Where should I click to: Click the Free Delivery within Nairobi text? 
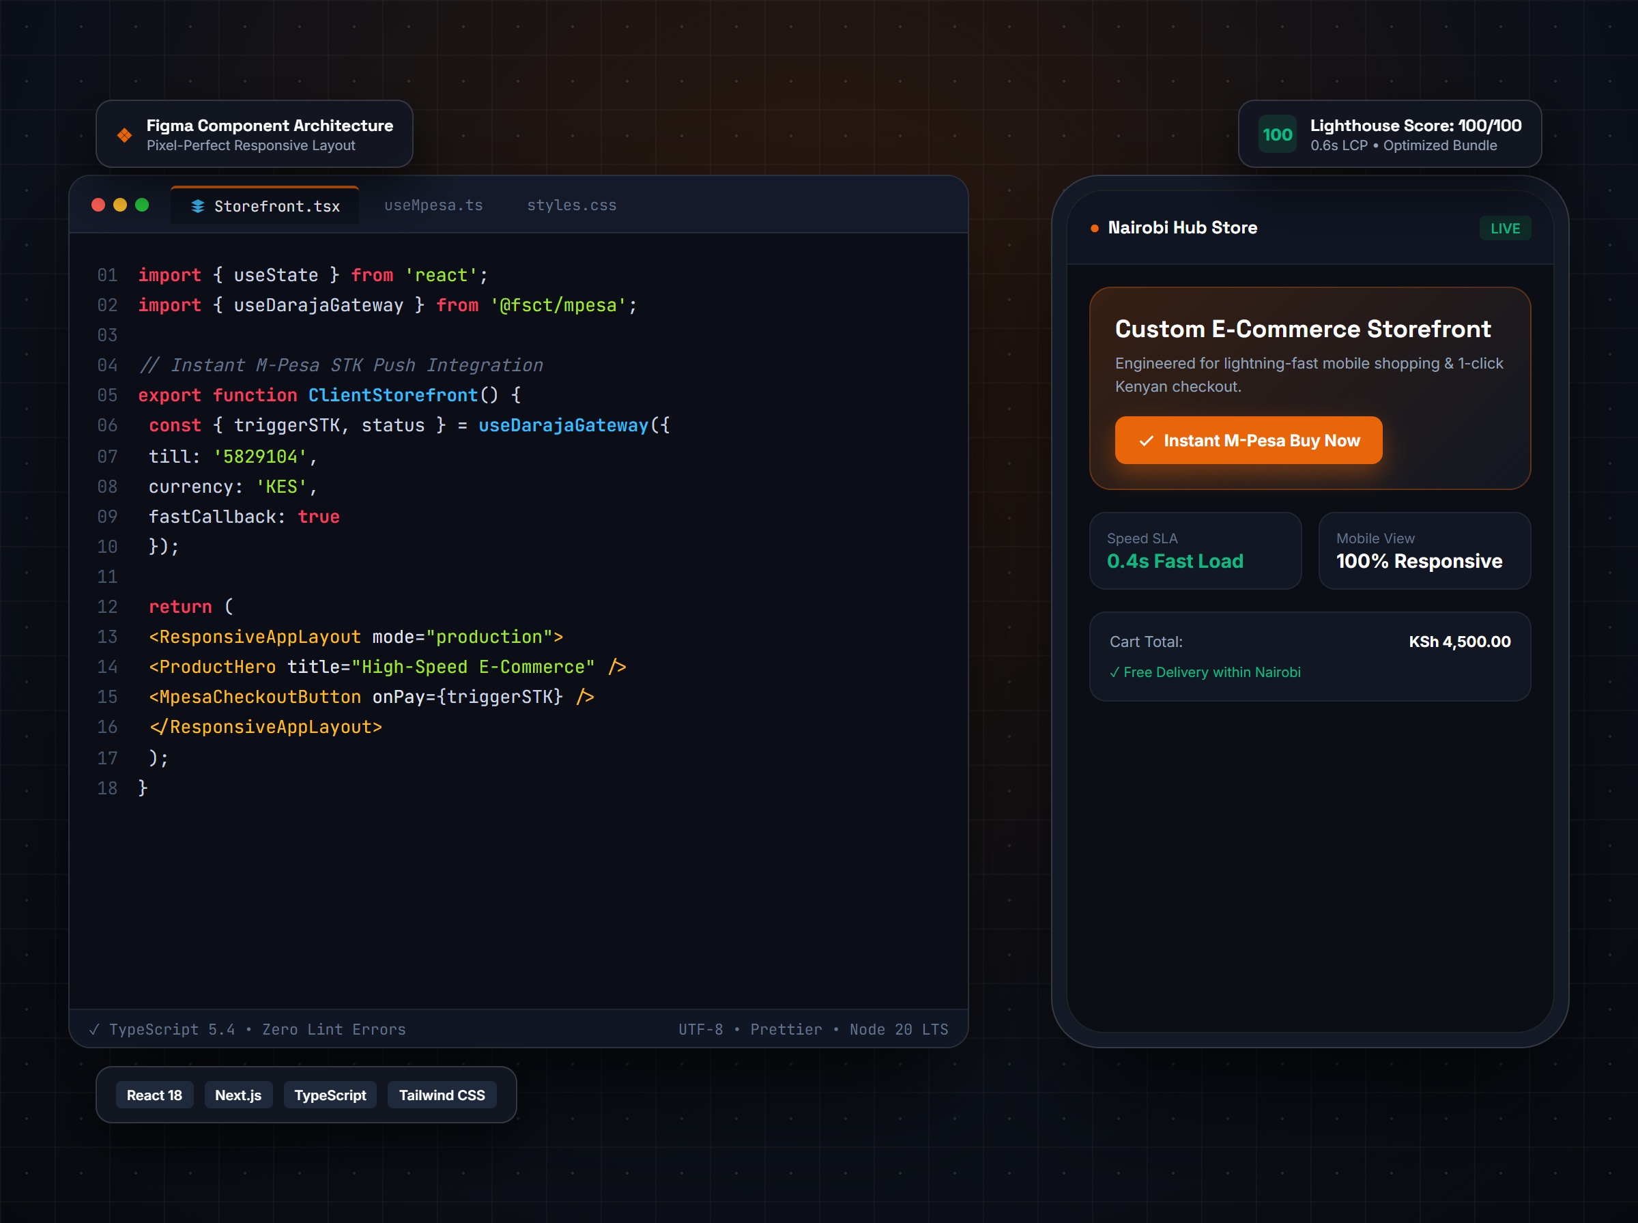pos(1205,672)
